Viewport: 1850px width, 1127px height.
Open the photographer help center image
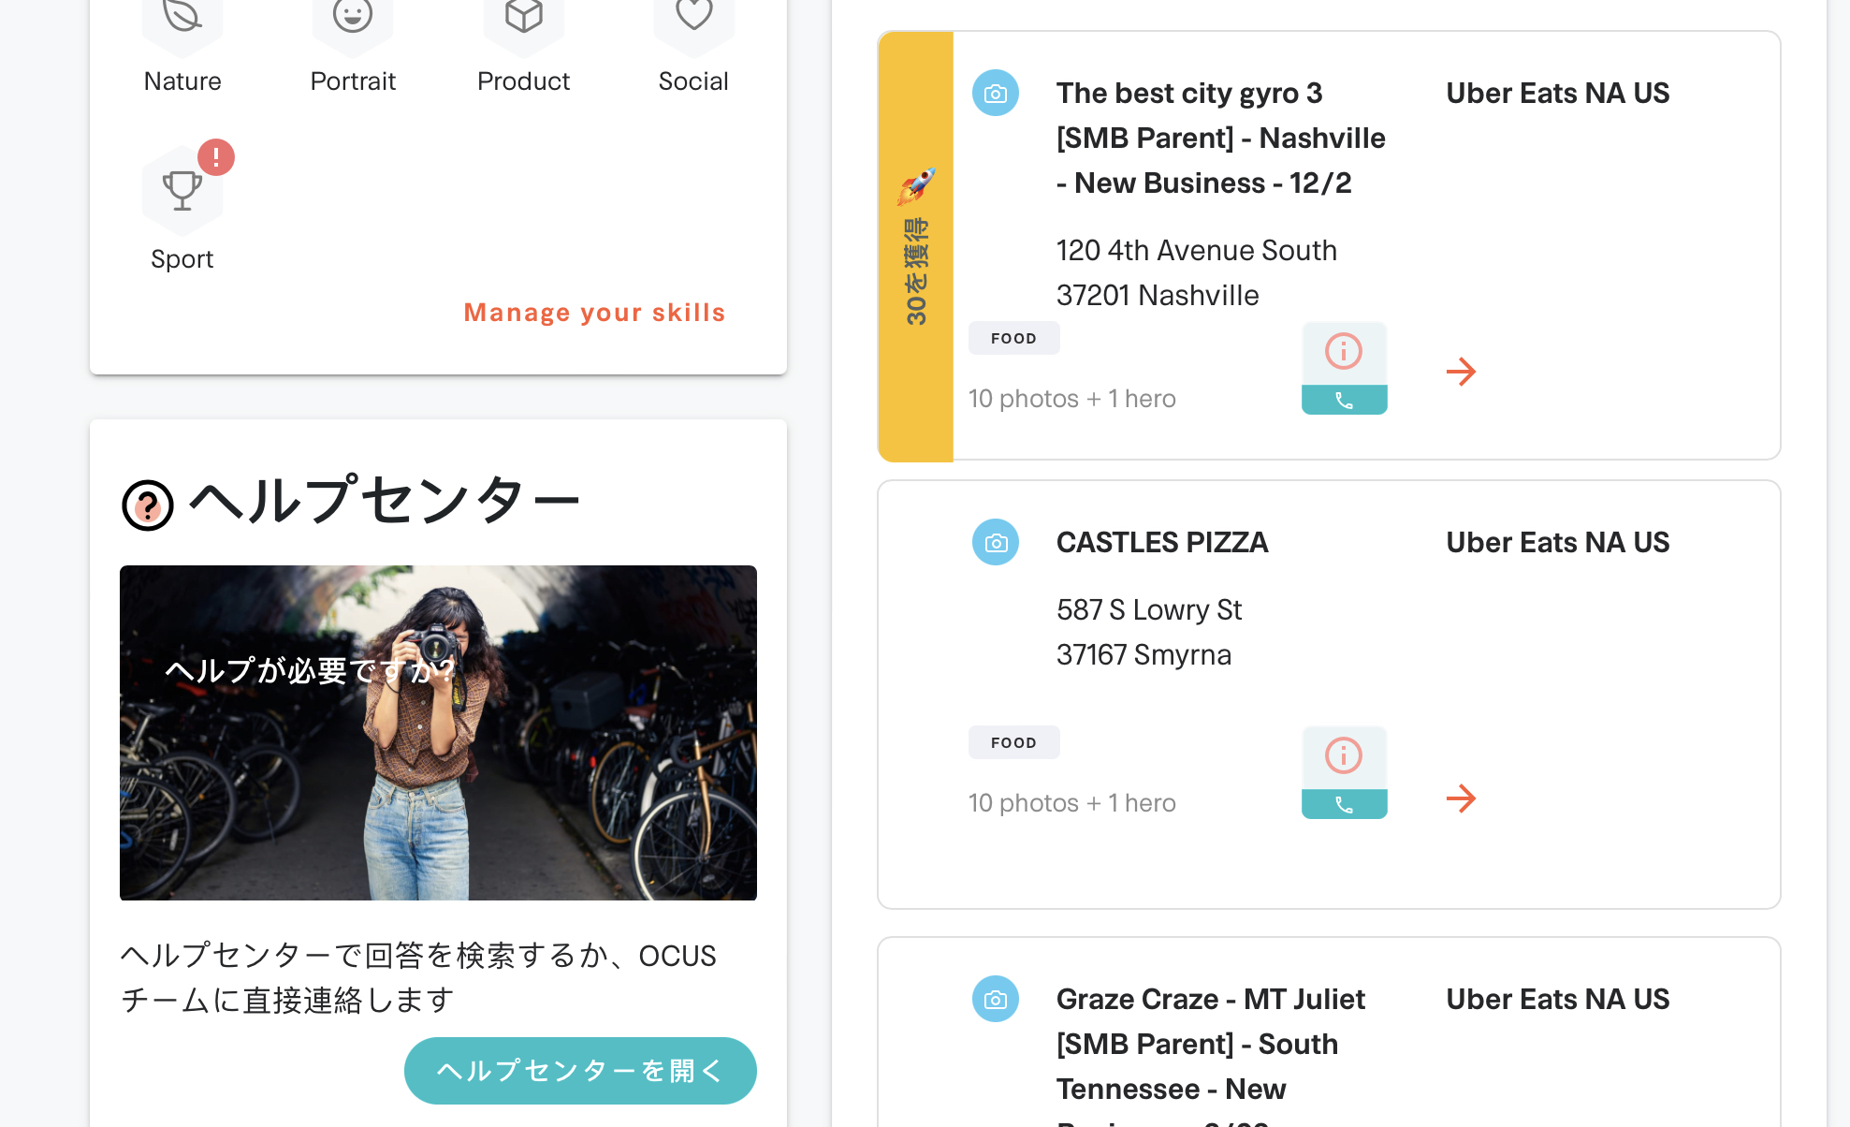438,733
